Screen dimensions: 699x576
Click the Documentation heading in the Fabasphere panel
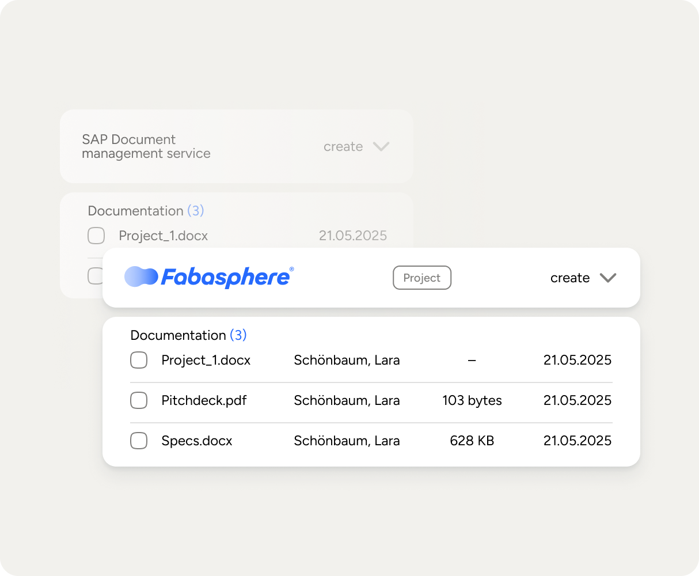(x=178, y=335)
